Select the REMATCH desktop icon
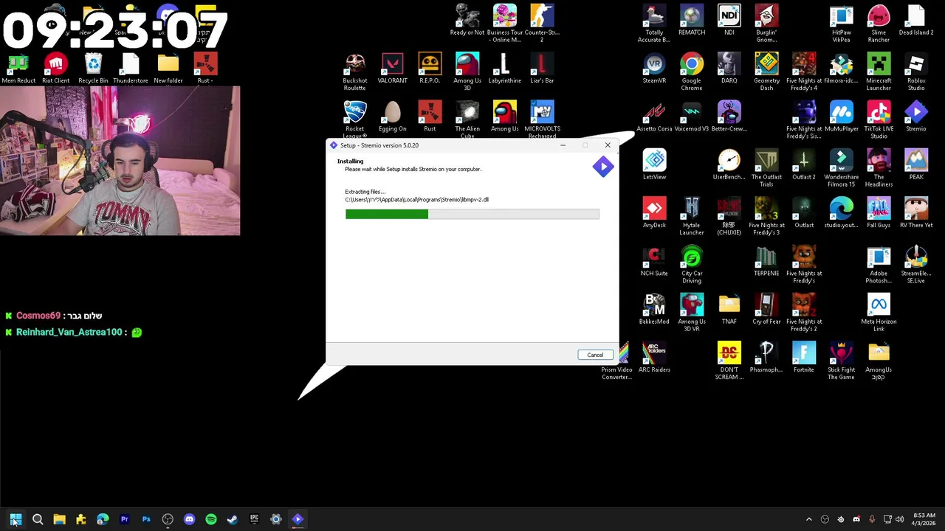945x531 pixels. click(692, 20)
